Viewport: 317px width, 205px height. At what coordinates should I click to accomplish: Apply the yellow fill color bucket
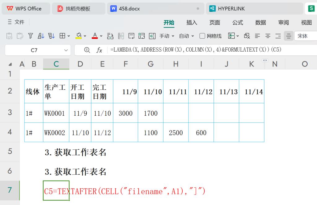point(79,36)
